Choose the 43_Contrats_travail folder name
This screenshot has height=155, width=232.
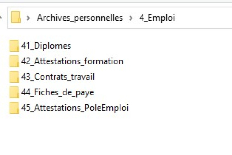click(x=58, y=77)
